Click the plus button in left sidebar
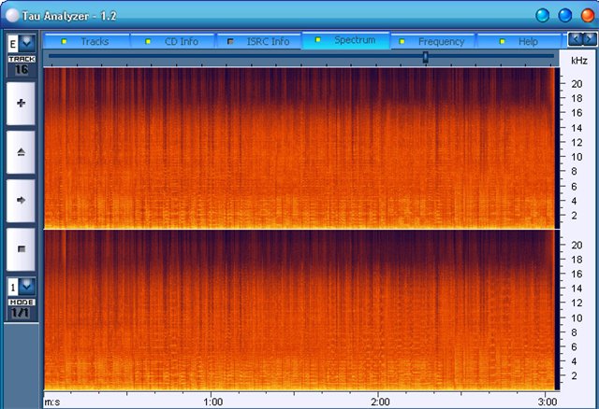This screenshot has height=409, width=599. pyautogui.click(x=21, y=104)
